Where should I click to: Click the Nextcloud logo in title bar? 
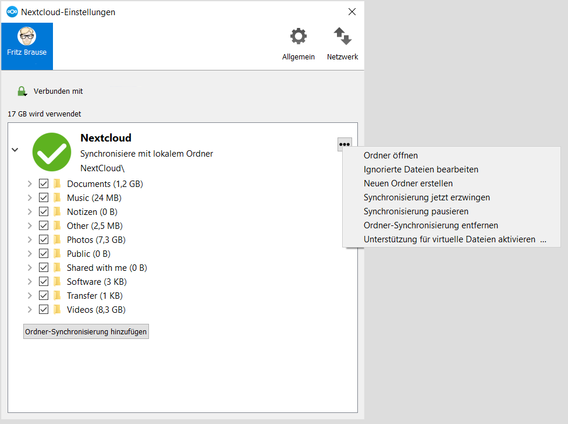pyautogui.click(x=12, y=12)
